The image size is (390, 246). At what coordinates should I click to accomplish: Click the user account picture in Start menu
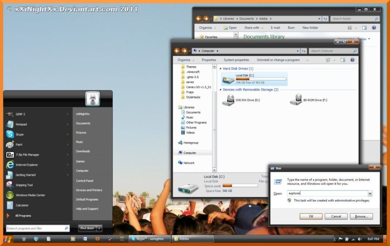(x=93, y=99)
